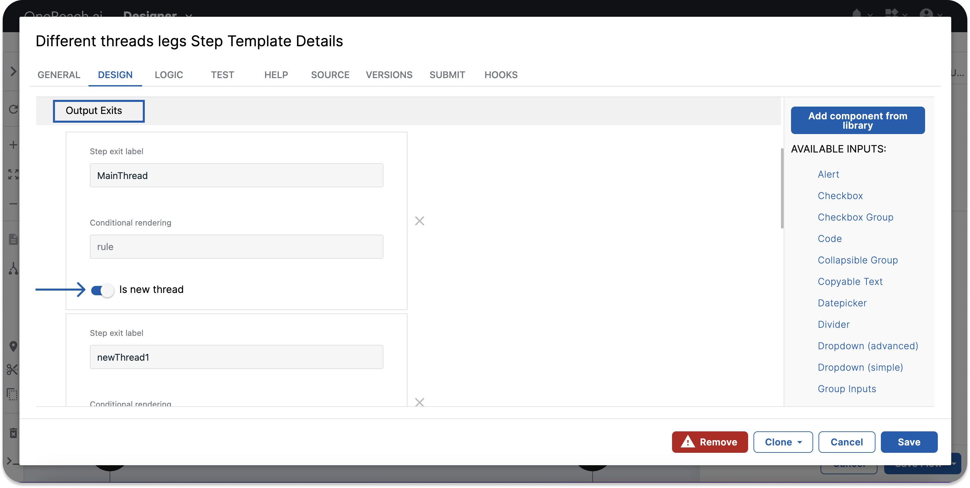This screenshot has height=488, width=970.
Task: Toggle the Is new thread switch
Action: tap(103, 290)
